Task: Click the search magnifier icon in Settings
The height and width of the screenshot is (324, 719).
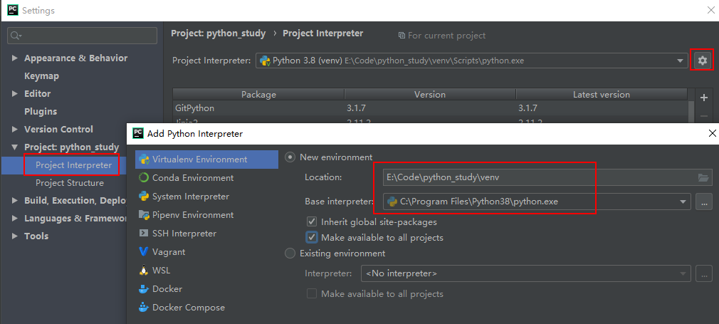Action: (x=16, y=36)
